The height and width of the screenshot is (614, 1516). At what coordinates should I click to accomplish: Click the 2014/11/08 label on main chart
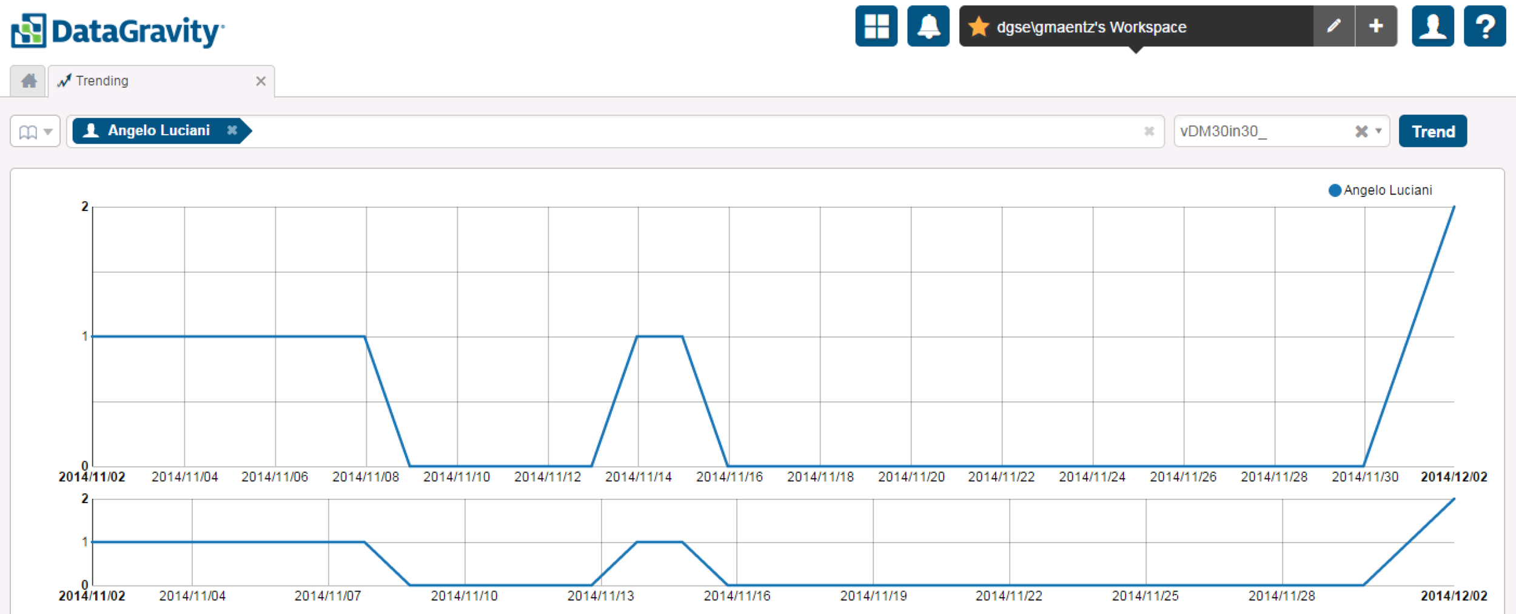pos(366,477)
